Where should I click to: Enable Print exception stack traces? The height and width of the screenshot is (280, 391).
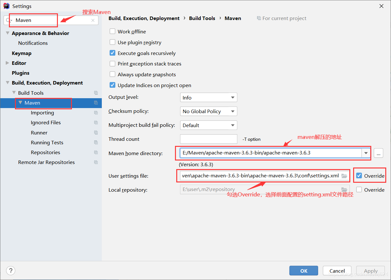click(112, 64)
